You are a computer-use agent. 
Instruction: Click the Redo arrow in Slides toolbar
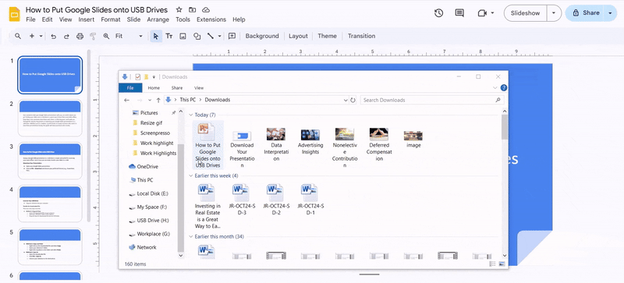point(66,36)
